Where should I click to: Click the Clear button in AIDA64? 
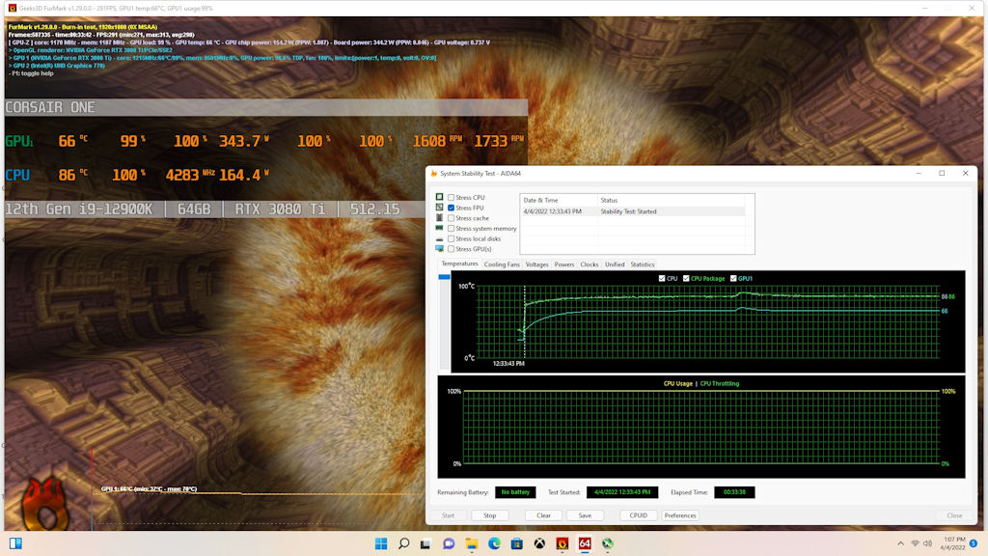(x=543, y=515)
